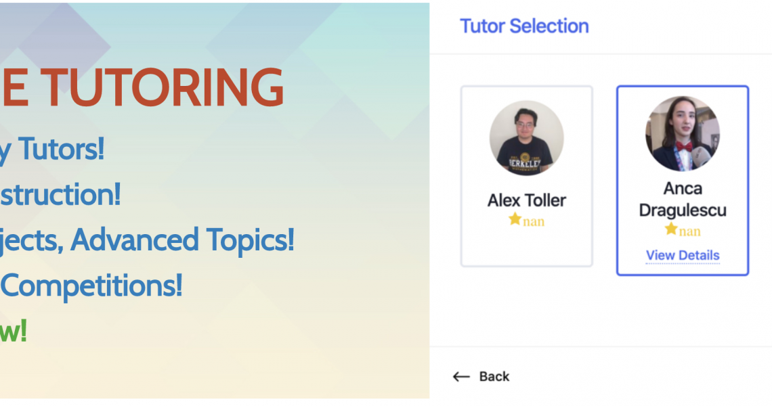Image resolution: width=772 pixels, height=406 pixels.
Task: Go back using the Back button
Action: [x=481, y=376]
